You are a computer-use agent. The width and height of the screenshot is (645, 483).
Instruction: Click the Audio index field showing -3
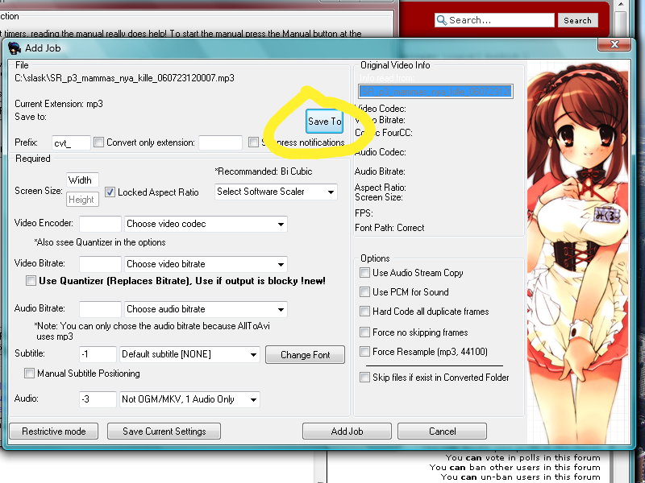98,399
